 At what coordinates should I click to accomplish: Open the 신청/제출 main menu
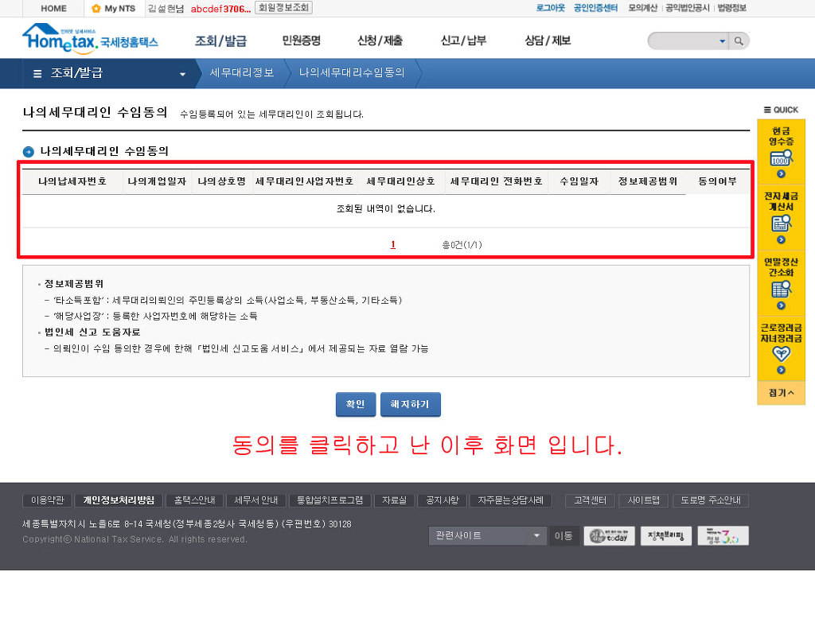tap(380, 41)
